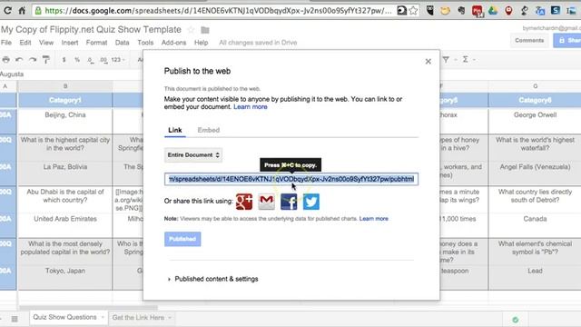Switch to the Embed tab

click(209, 130)
